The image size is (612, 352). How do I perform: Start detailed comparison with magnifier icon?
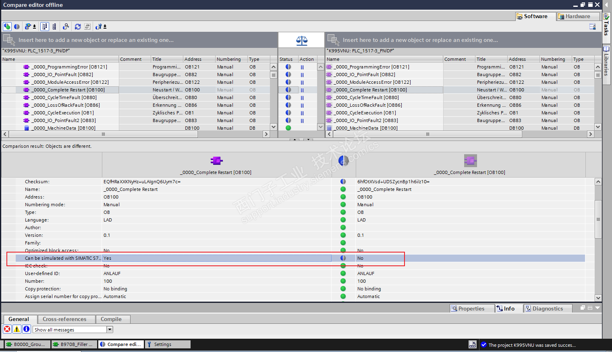point(66,27)
